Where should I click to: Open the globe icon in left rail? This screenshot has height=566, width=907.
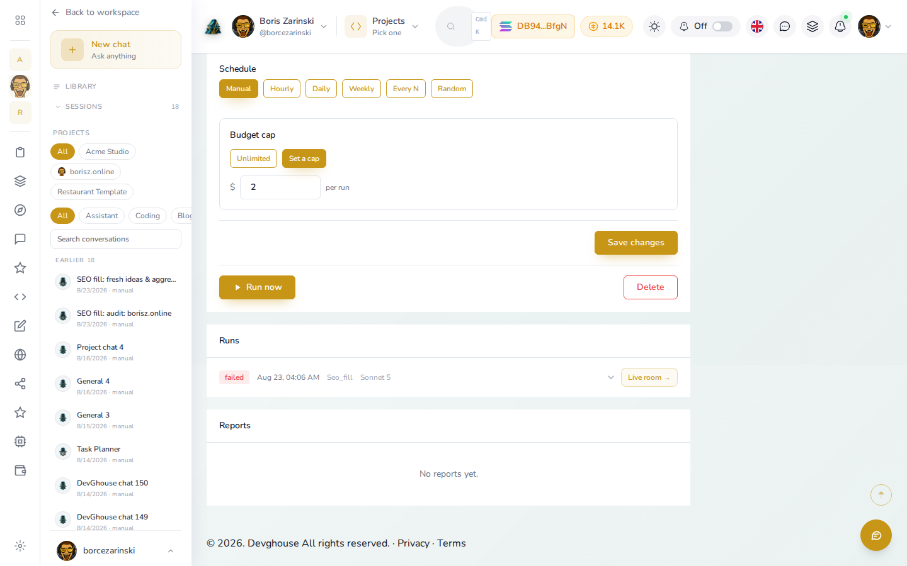tap(20, 355)
